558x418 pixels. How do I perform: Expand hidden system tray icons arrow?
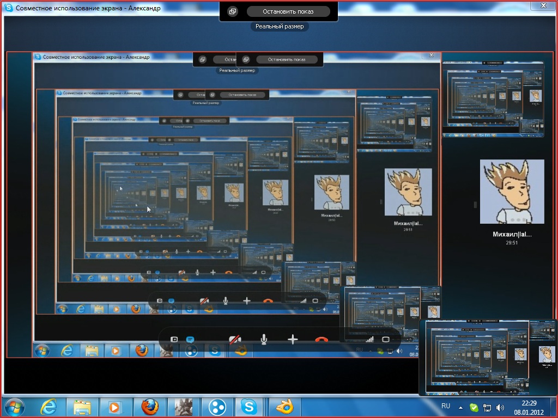tap(460, 407)
